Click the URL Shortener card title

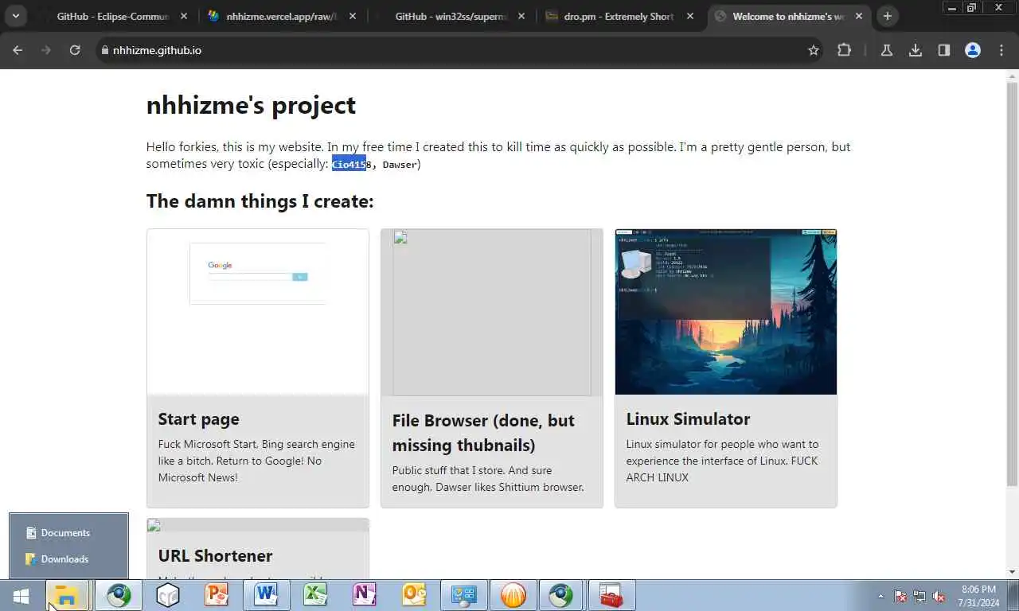tap(215, 555)
